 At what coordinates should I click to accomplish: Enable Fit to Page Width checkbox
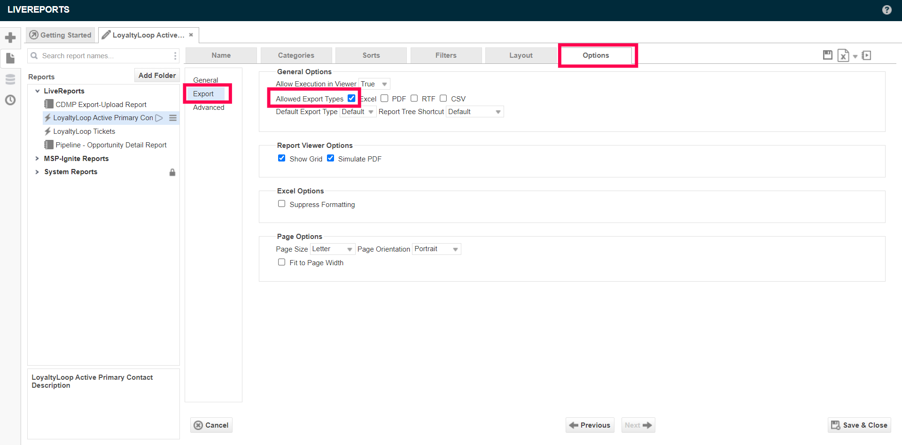click(281, 262)
